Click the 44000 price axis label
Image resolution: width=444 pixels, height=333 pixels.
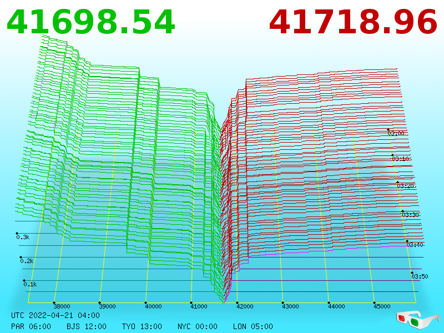click(336, 306)
